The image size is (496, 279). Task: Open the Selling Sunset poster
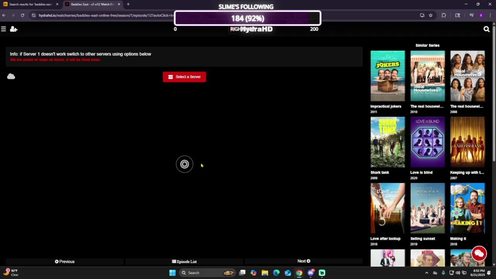[x=427, y=208]
